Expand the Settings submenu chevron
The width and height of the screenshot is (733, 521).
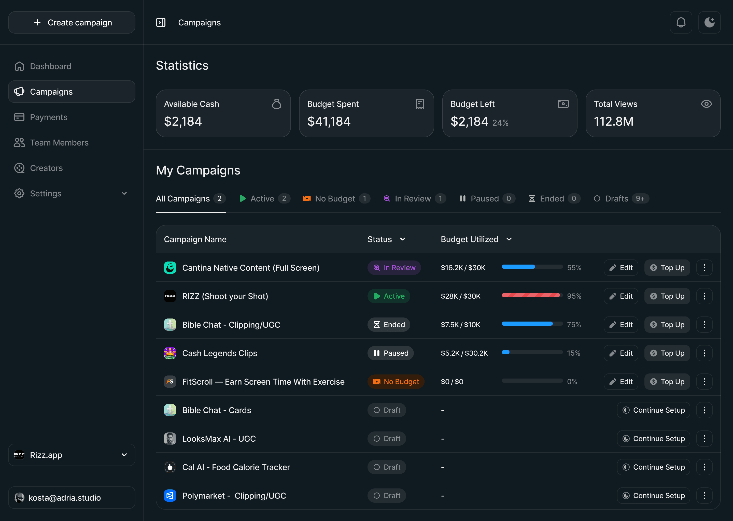tap(124, 193)
